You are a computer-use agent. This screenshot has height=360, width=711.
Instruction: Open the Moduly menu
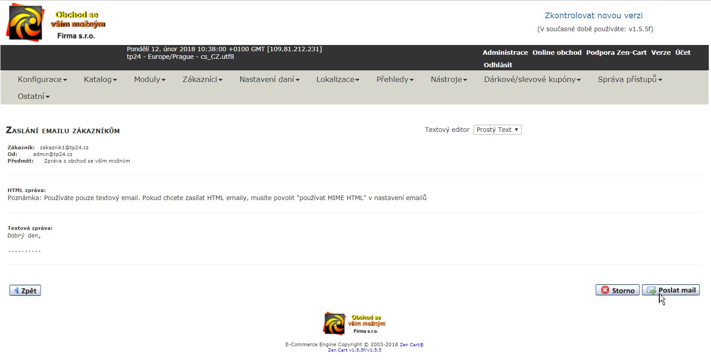pyautogui.click(x=150, y=79)
